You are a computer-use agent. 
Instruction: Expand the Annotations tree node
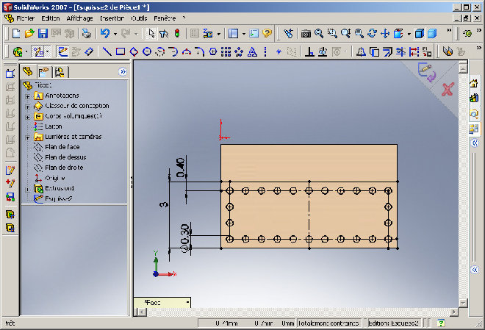pos(27,96)
